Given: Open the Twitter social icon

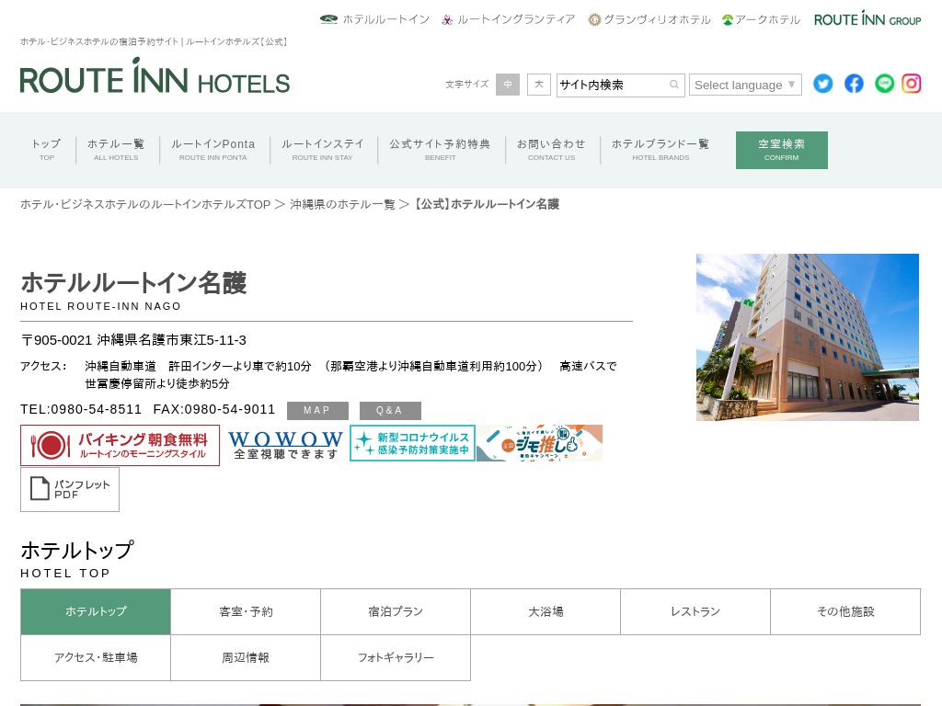Looking at the screenshot, I should coord(822,84).
